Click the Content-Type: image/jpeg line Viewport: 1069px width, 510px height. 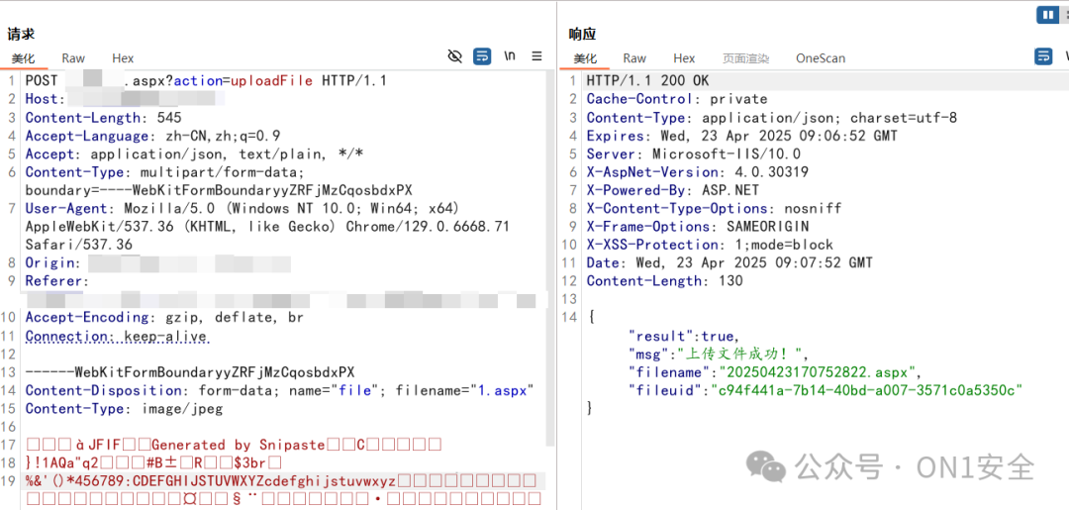coord(124,409)
